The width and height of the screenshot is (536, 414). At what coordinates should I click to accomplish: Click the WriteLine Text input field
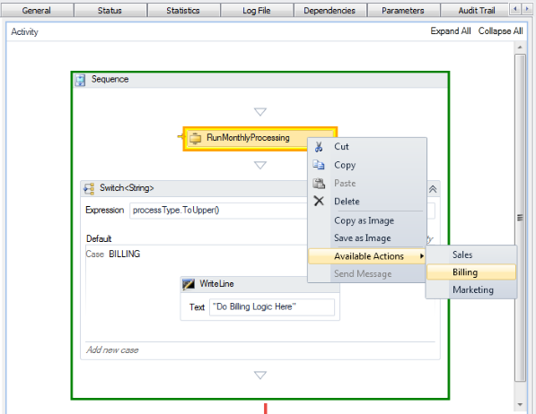(x=272, y=306)
